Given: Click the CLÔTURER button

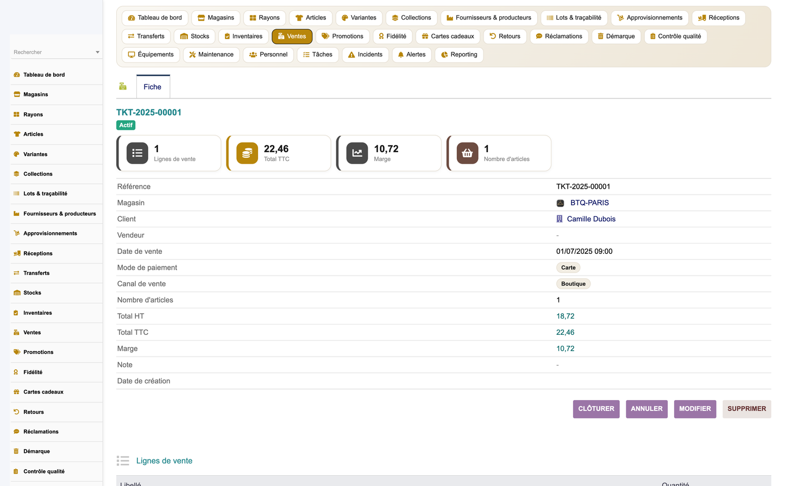Looking at the screenshot, I should coord(596,409).
